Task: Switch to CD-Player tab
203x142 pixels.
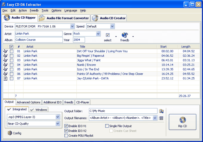Action: click(82, 102)
